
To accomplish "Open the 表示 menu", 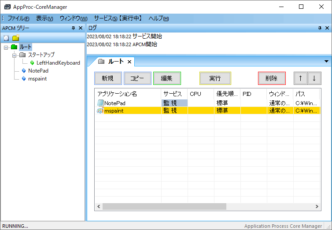I will (44, 18).
